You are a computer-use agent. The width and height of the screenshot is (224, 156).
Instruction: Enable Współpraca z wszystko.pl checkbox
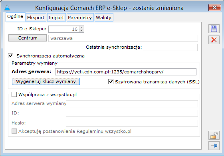click(14, 94)
